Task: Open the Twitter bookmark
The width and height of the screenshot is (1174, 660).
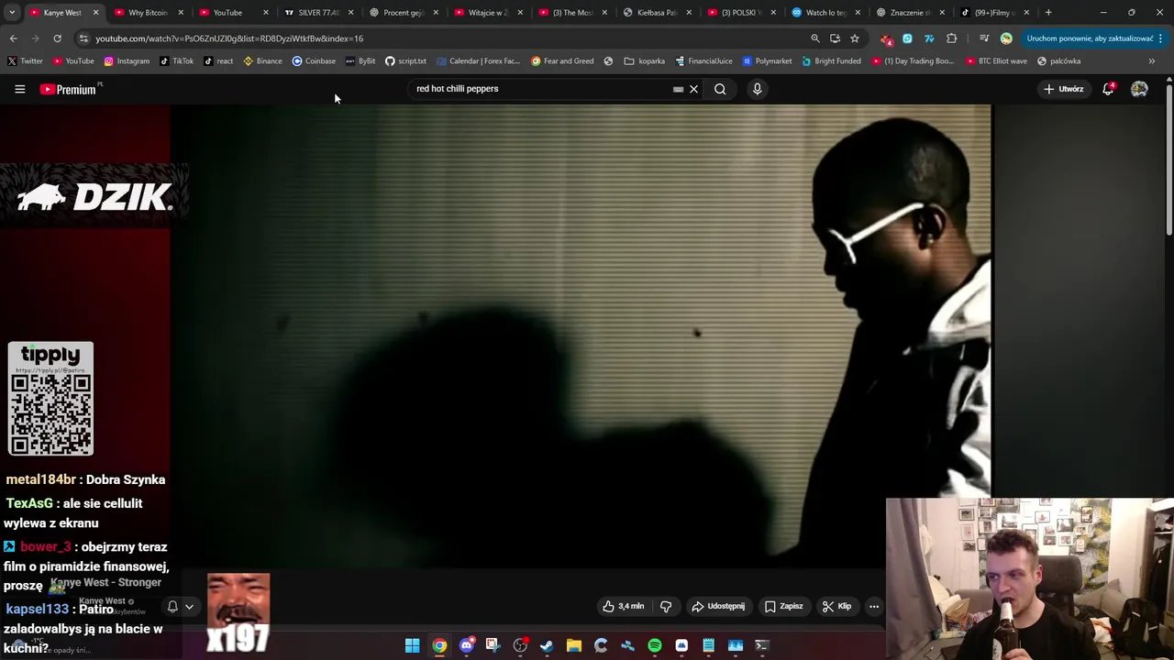Action: coord(25,61)
